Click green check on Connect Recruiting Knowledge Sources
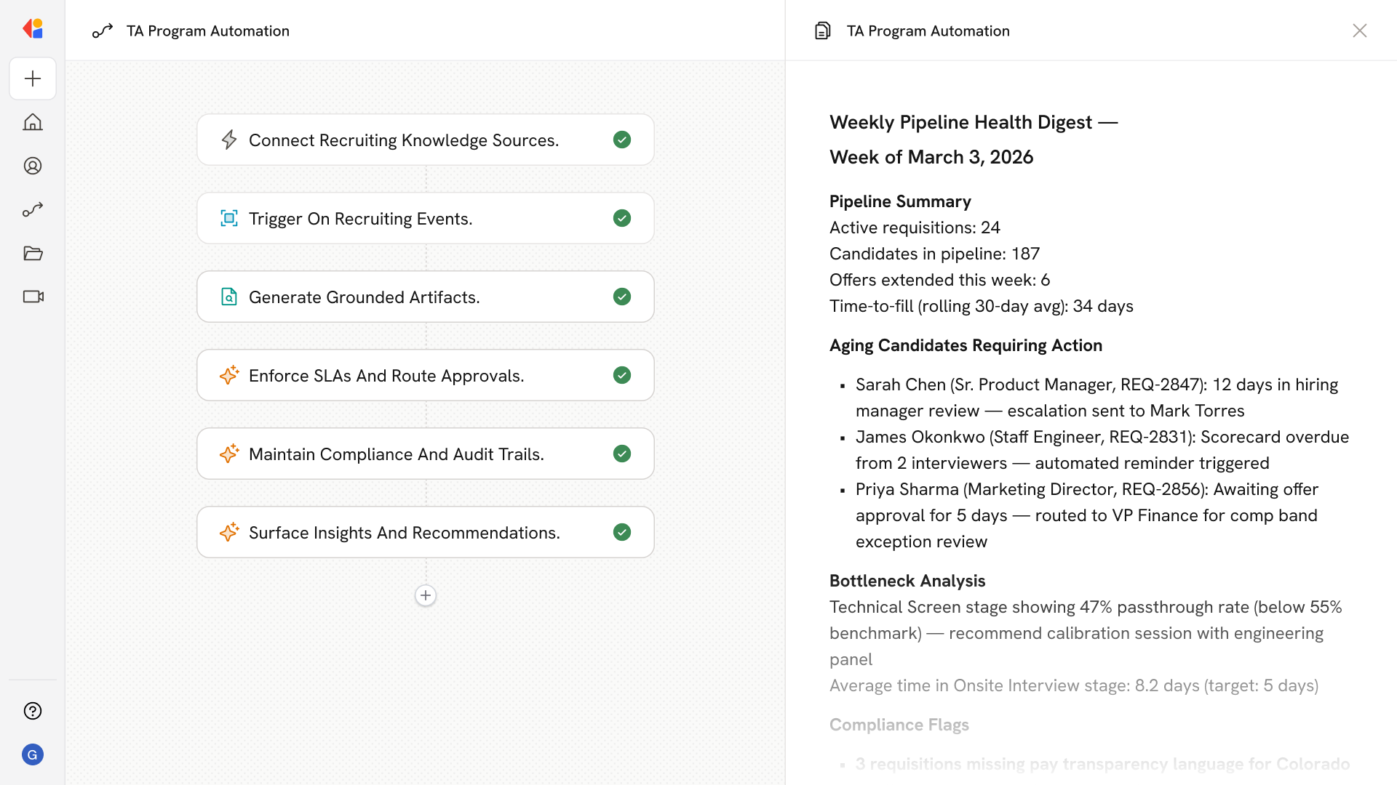The height and width of the screenshot is (785, 1397). tap(622, 140)
